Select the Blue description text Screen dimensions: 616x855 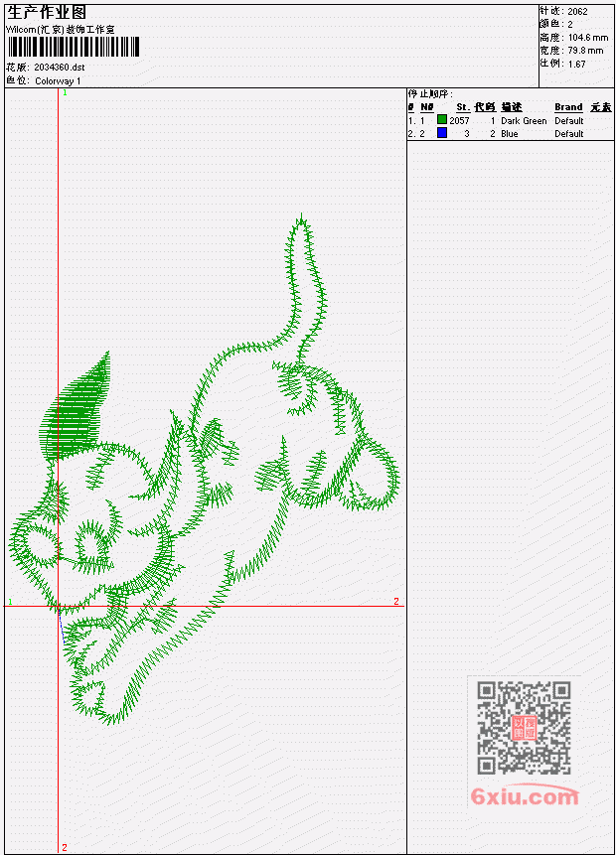[x=510, y=134]
